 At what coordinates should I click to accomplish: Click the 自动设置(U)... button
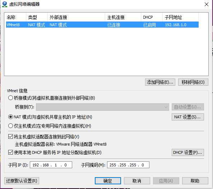click(188, 107)
